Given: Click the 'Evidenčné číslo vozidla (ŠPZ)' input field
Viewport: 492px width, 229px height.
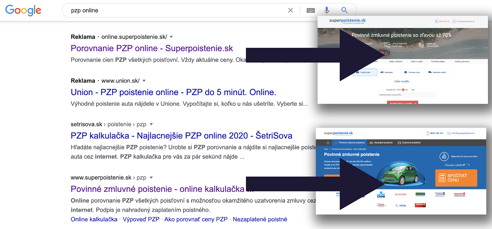Looking at the screenshot, I should (419, 95).
